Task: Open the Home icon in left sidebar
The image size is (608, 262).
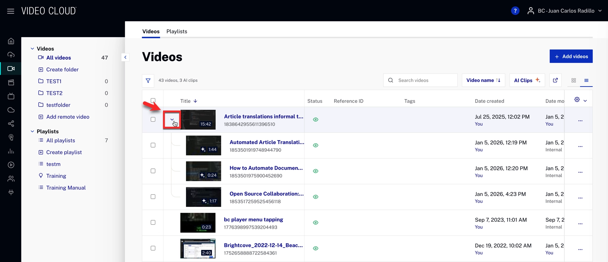Action: pyautogui.click(x=11, y=41)
